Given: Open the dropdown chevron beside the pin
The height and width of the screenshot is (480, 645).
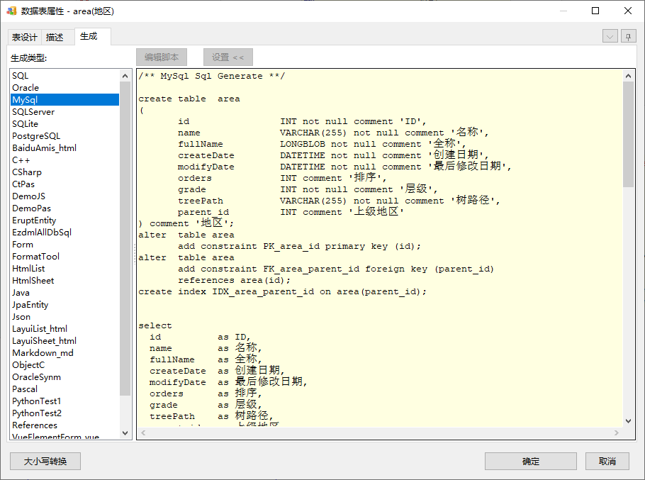Looking at the screenshot, I should pos(610,37).
